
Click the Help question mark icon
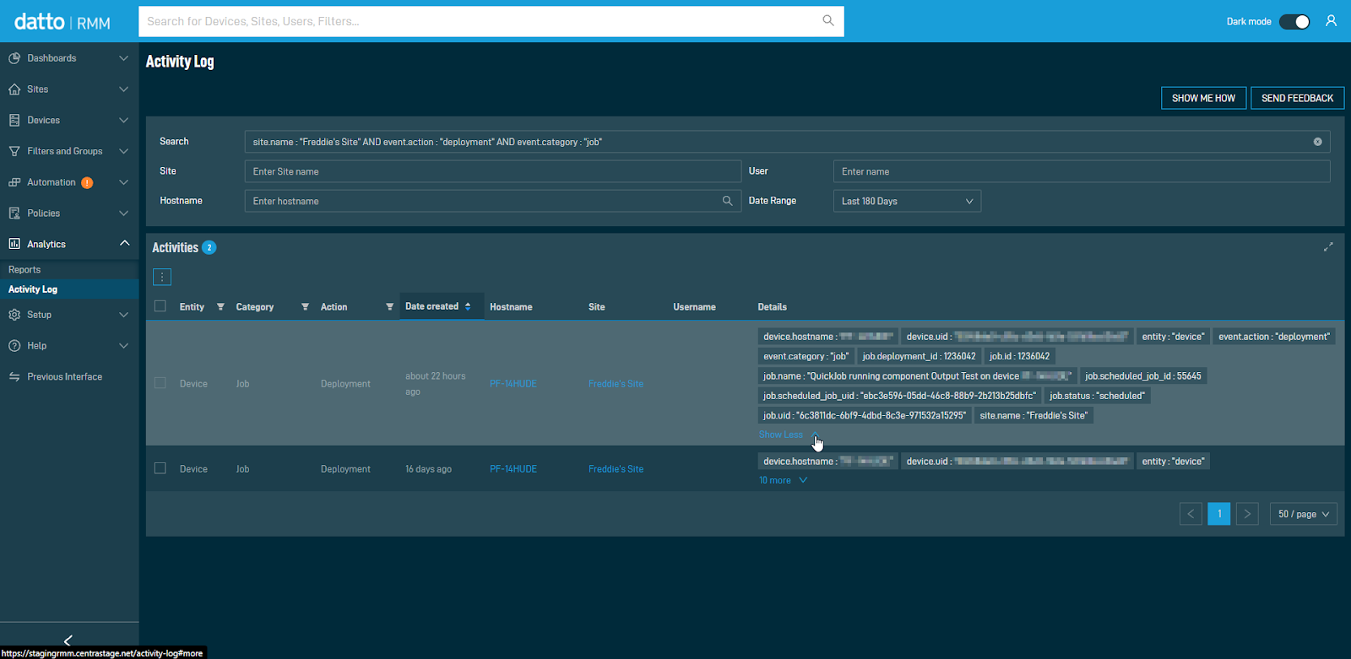[x=14, y=346]
